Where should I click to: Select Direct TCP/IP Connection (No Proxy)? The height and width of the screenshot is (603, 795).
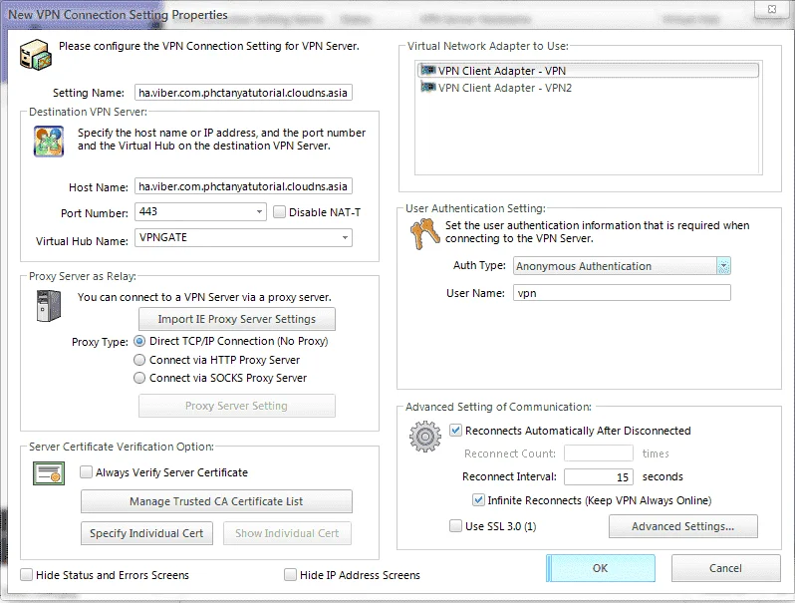tap(139, 341)
